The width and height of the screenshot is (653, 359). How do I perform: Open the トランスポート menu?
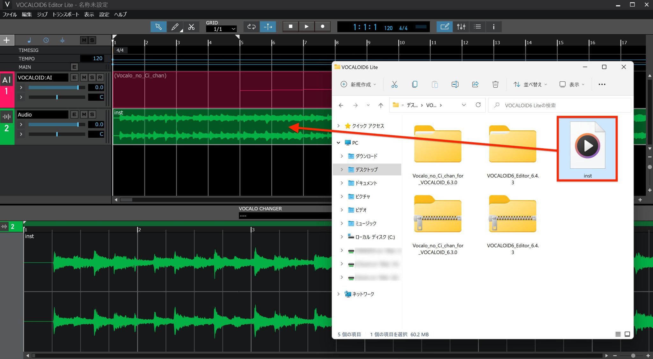pos(66,14)
